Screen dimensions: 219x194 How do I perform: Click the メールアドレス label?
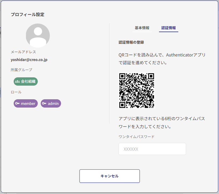[x=23, y=52]
